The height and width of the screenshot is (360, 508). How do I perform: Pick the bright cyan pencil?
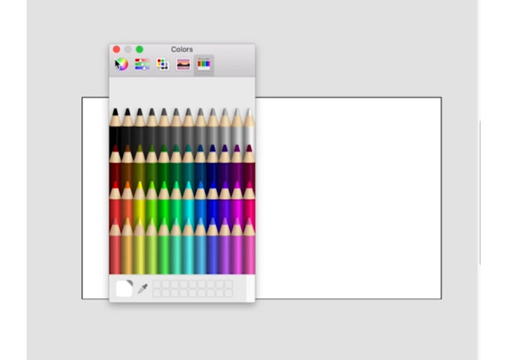point(188,206)
